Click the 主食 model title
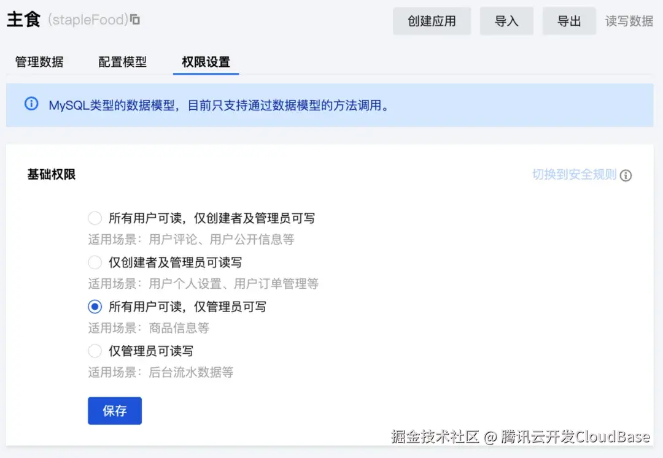This screenshot has height=458, width=663. point(23,19)
